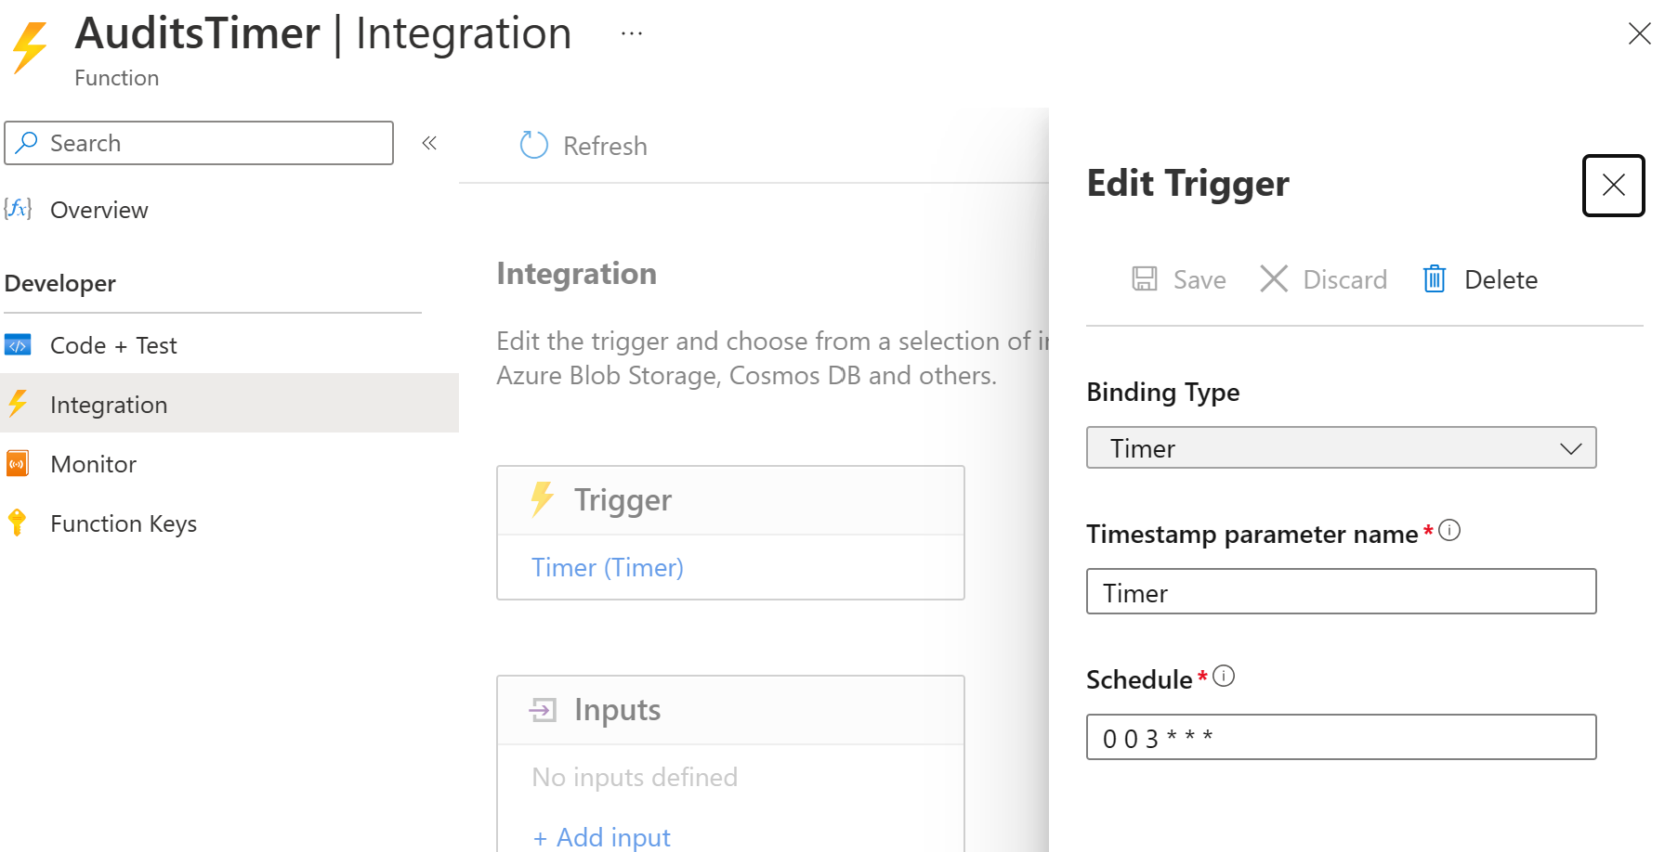Image resolution: width=1678 pixels, height=852 pixels.
Task: Open the Overview menu item
Action: click(x=98, y=210)
